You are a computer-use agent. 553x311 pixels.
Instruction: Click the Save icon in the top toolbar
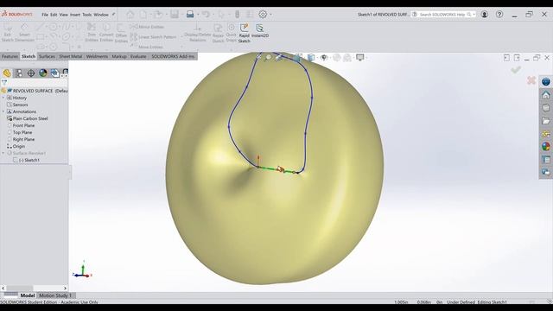[x=175, y=15]
